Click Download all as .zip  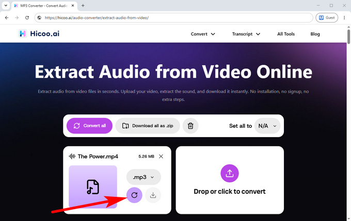148,126
